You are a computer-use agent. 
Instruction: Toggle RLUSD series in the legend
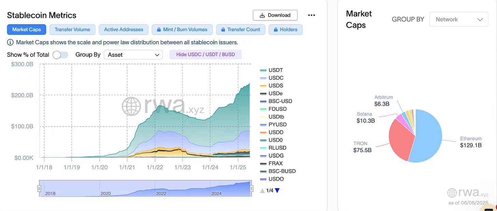[x=273, y=148]
